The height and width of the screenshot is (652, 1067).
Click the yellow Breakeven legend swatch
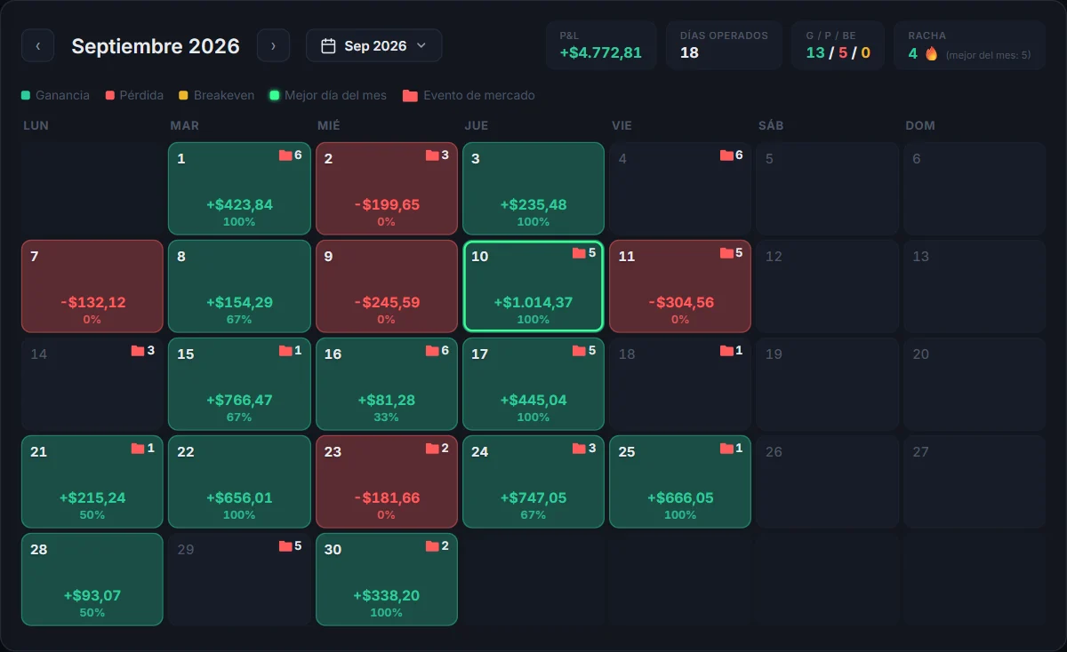[183, 95]
